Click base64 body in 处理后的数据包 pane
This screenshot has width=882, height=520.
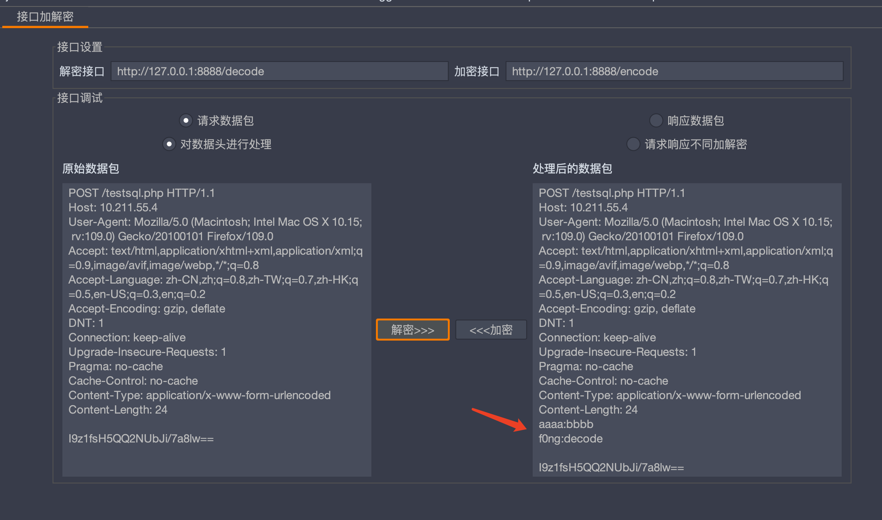611,468
